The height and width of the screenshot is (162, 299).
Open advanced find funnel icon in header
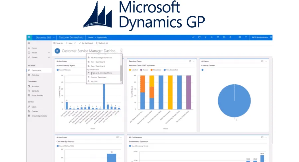click(x=218, y=38)
